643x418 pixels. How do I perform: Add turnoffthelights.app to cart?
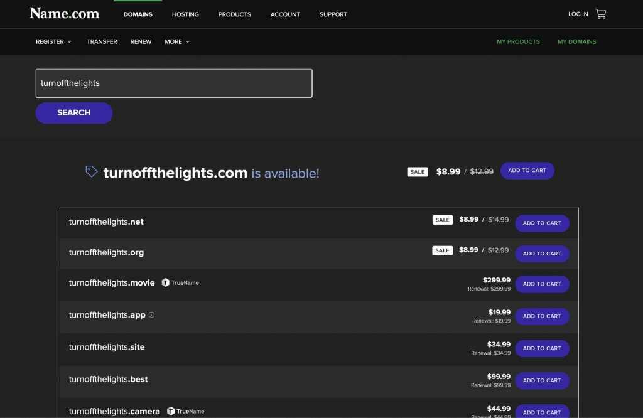(542, 316)
